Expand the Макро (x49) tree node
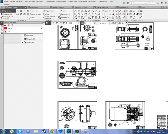The image size is (168, 134). pyautogui.click(x=22, y=39)
